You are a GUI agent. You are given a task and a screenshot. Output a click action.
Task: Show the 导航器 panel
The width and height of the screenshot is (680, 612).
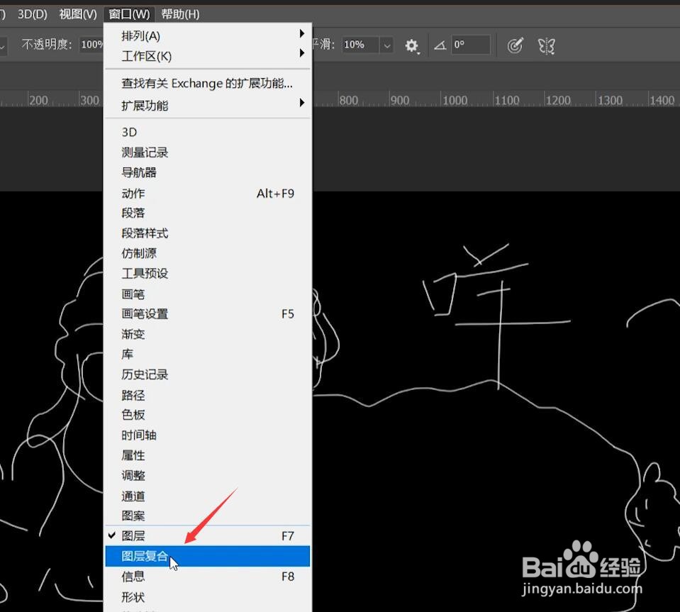(208, 172)
